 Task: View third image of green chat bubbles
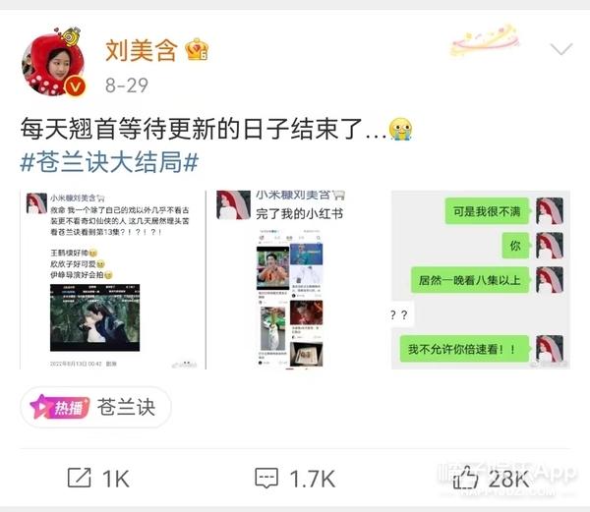481,280
